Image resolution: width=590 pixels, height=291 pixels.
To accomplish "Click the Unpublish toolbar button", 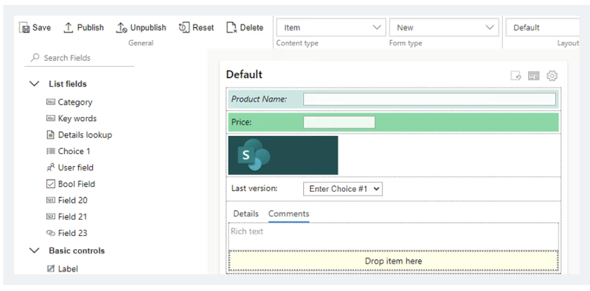I will (141, 28).
